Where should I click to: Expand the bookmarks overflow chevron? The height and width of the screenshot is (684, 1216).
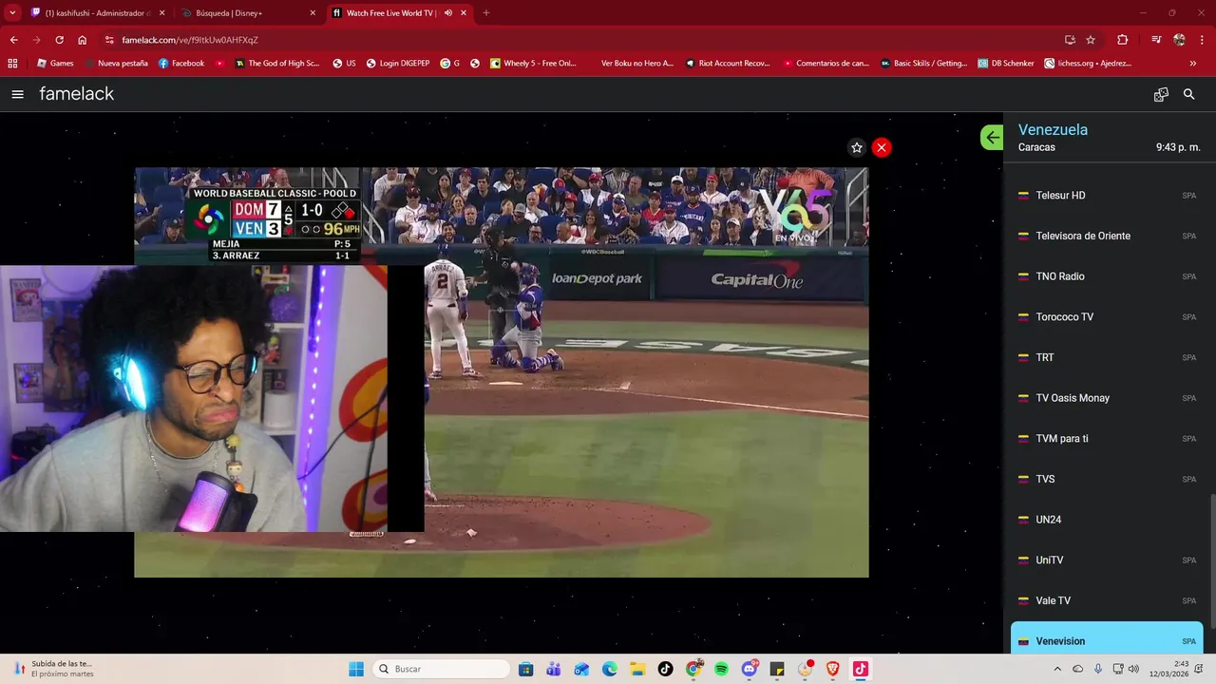pos(1193,64)
